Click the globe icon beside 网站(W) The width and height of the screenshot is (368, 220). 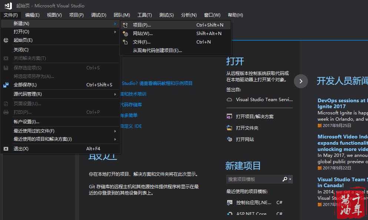click(x=125, y=34)
